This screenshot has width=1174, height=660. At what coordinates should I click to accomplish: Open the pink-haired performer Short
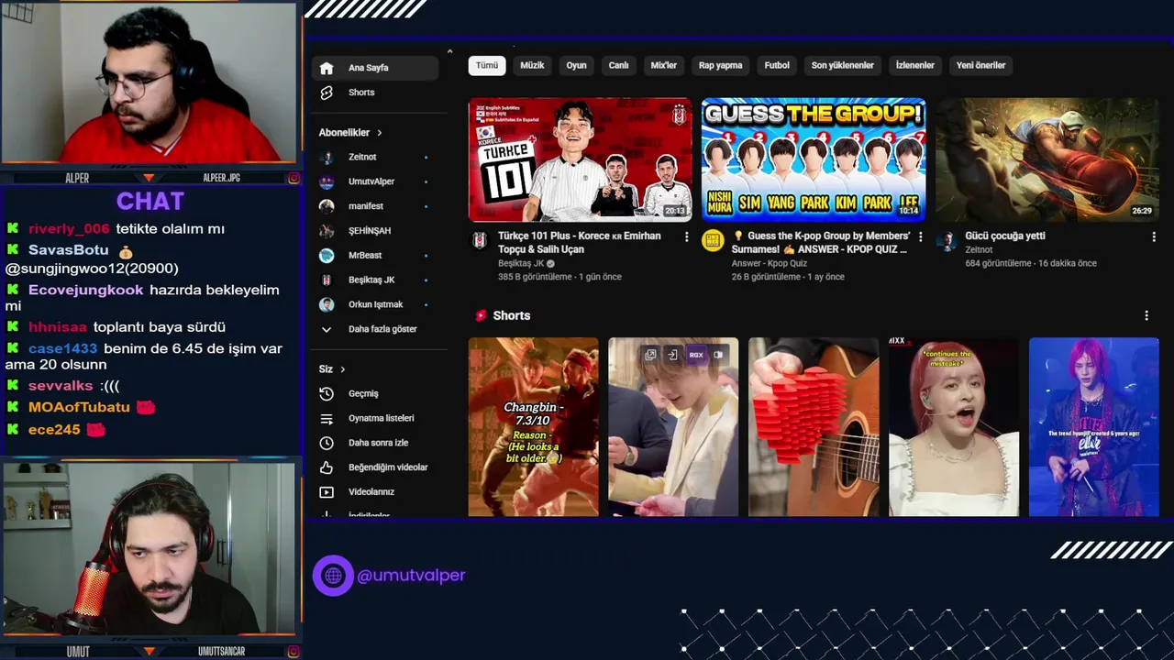(x=1093, y=427)
